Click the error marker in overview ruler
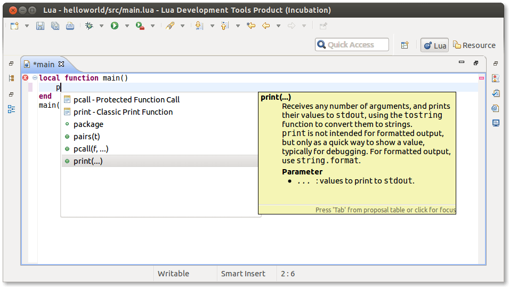The image size is (509, 287). coord(481,78)
